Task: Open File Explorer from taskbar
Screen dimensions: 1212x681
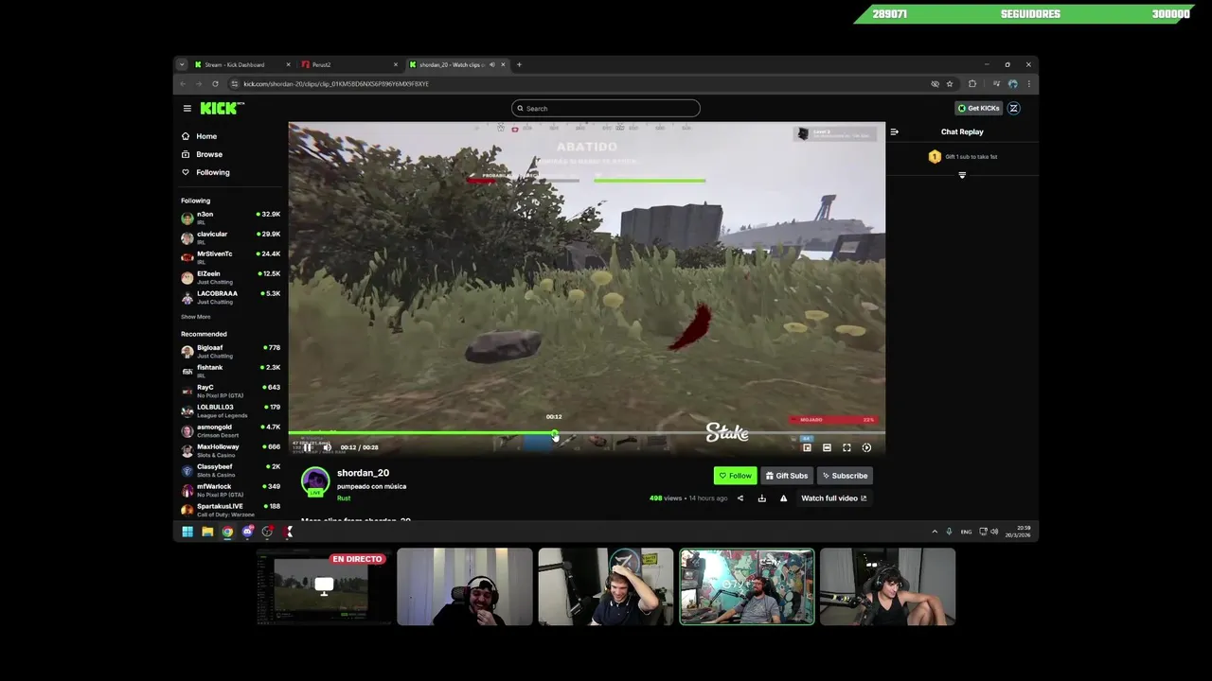Action: click(207, 532)
